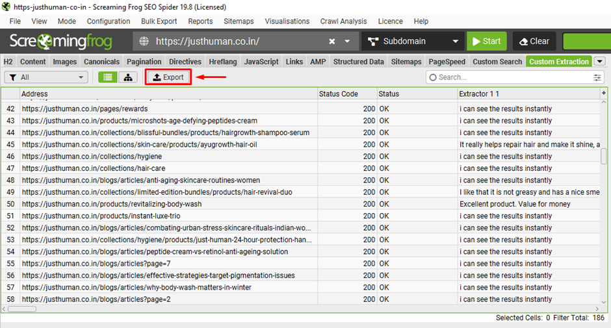Click the green crawl progress bar
The image size is (611, 328).
(x=587, y=42)
